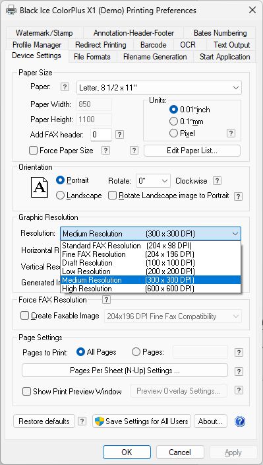The width and height of the screenshot is (263, 465).
Task: Click help icon left of Edit Paper List
Action: (134, 151)
